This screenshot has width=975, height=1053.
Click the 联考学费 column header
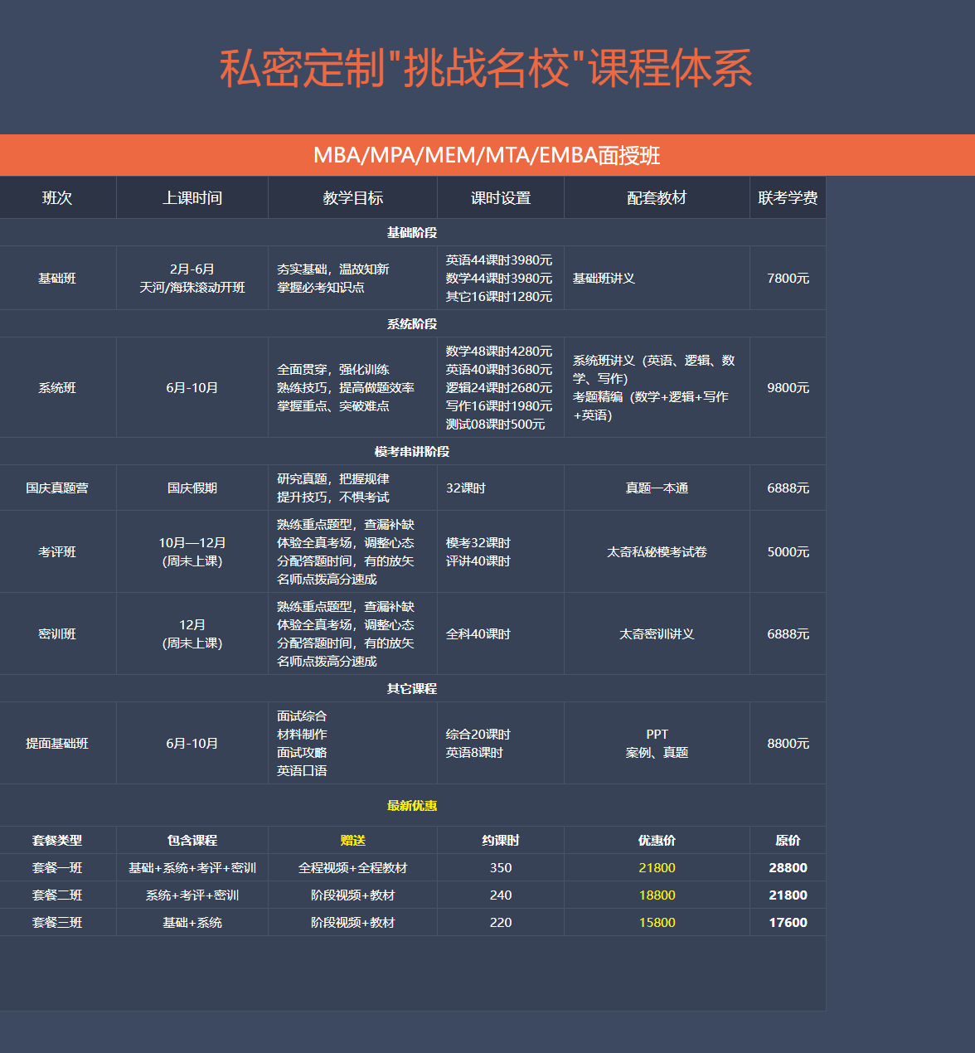(788, 198)
